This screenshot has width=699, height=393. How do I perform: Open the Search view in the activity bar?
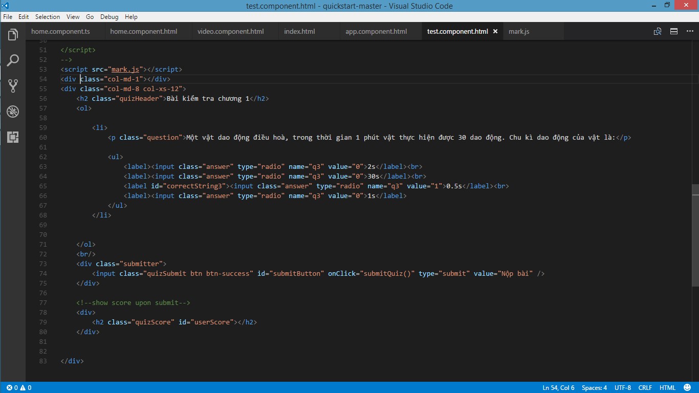coord(13,60)
